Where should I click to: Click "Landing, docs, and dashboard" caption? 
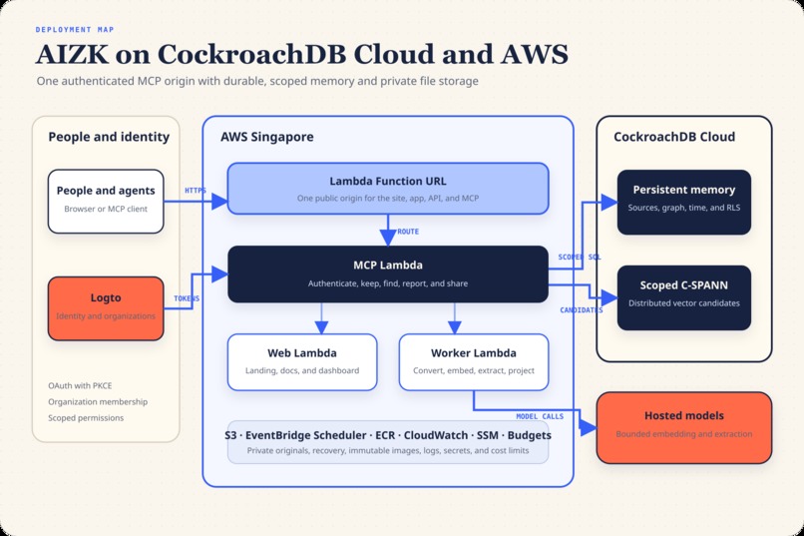[302, 370]
